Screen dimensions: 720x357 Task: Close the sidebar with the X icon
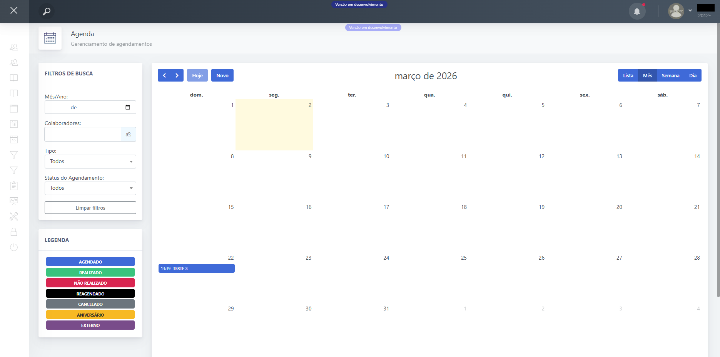14,11
